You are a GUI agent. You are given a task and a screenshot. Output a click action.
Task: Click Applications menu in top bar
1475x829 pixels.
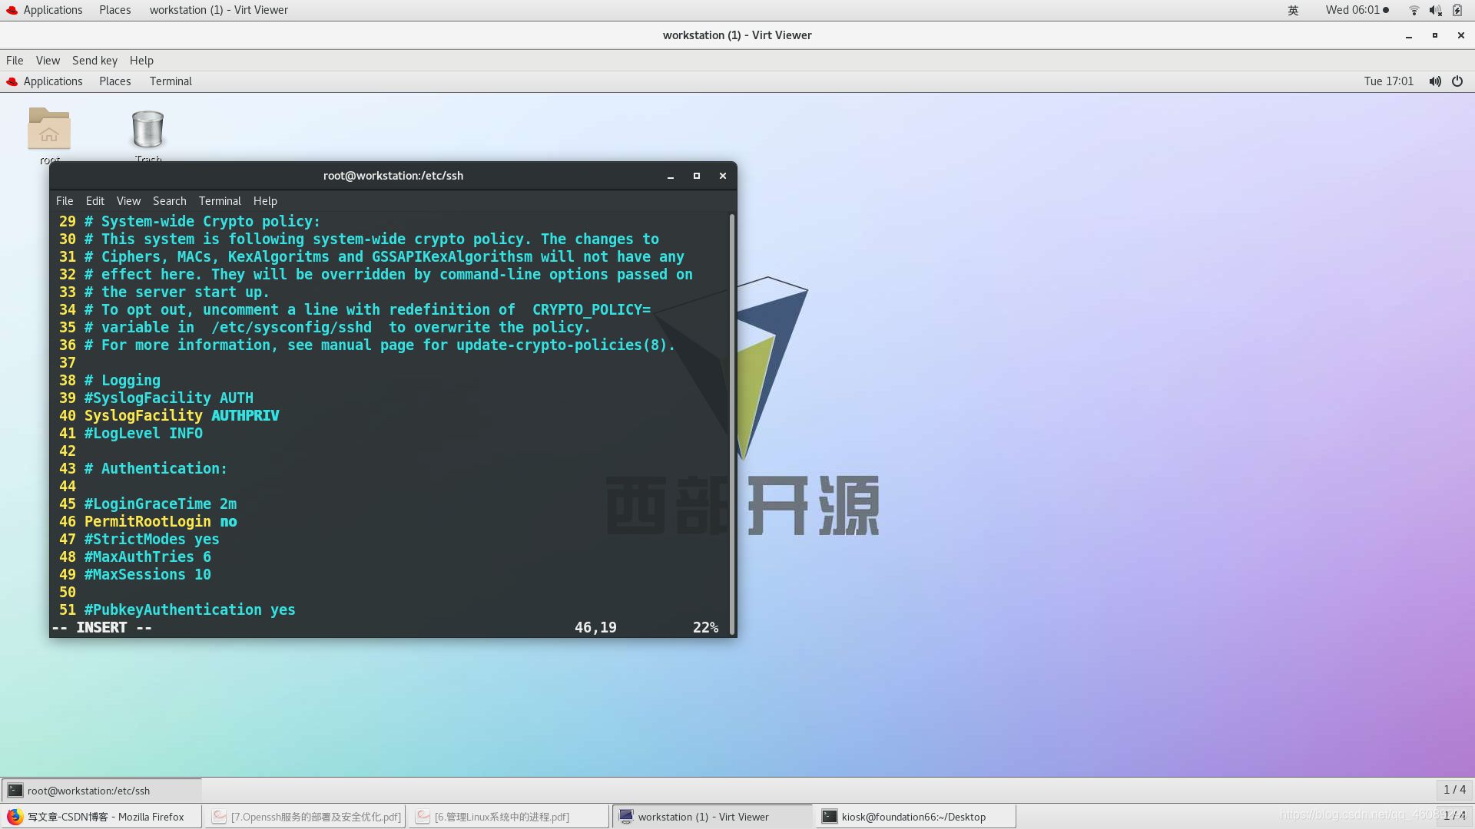[x=51, y=9]
